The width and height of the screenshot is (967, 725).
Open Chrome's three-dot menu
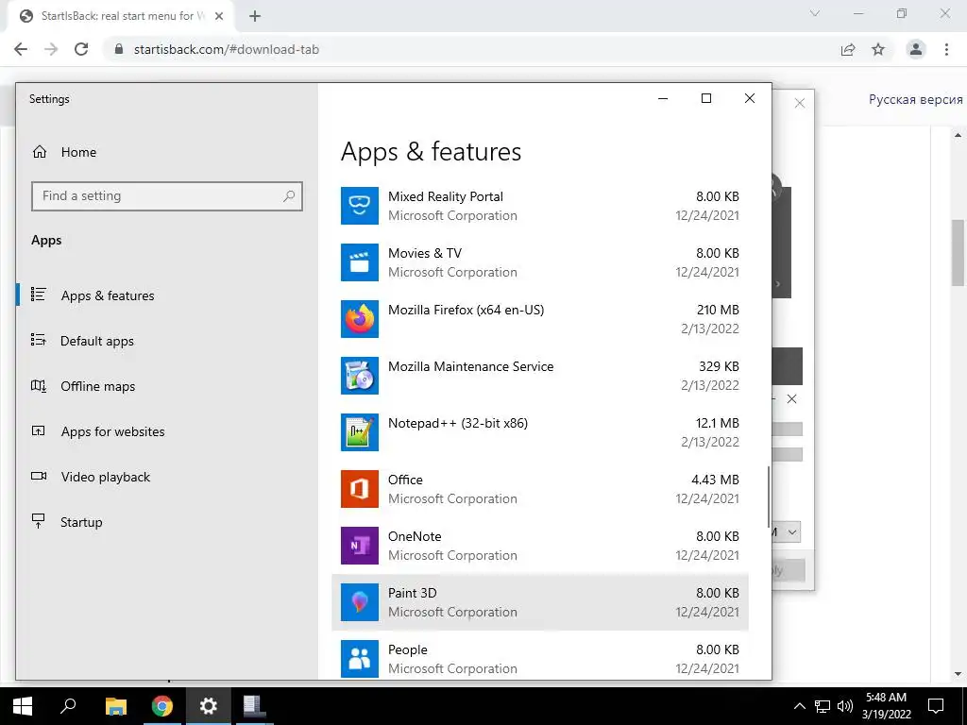click(946, 49)
